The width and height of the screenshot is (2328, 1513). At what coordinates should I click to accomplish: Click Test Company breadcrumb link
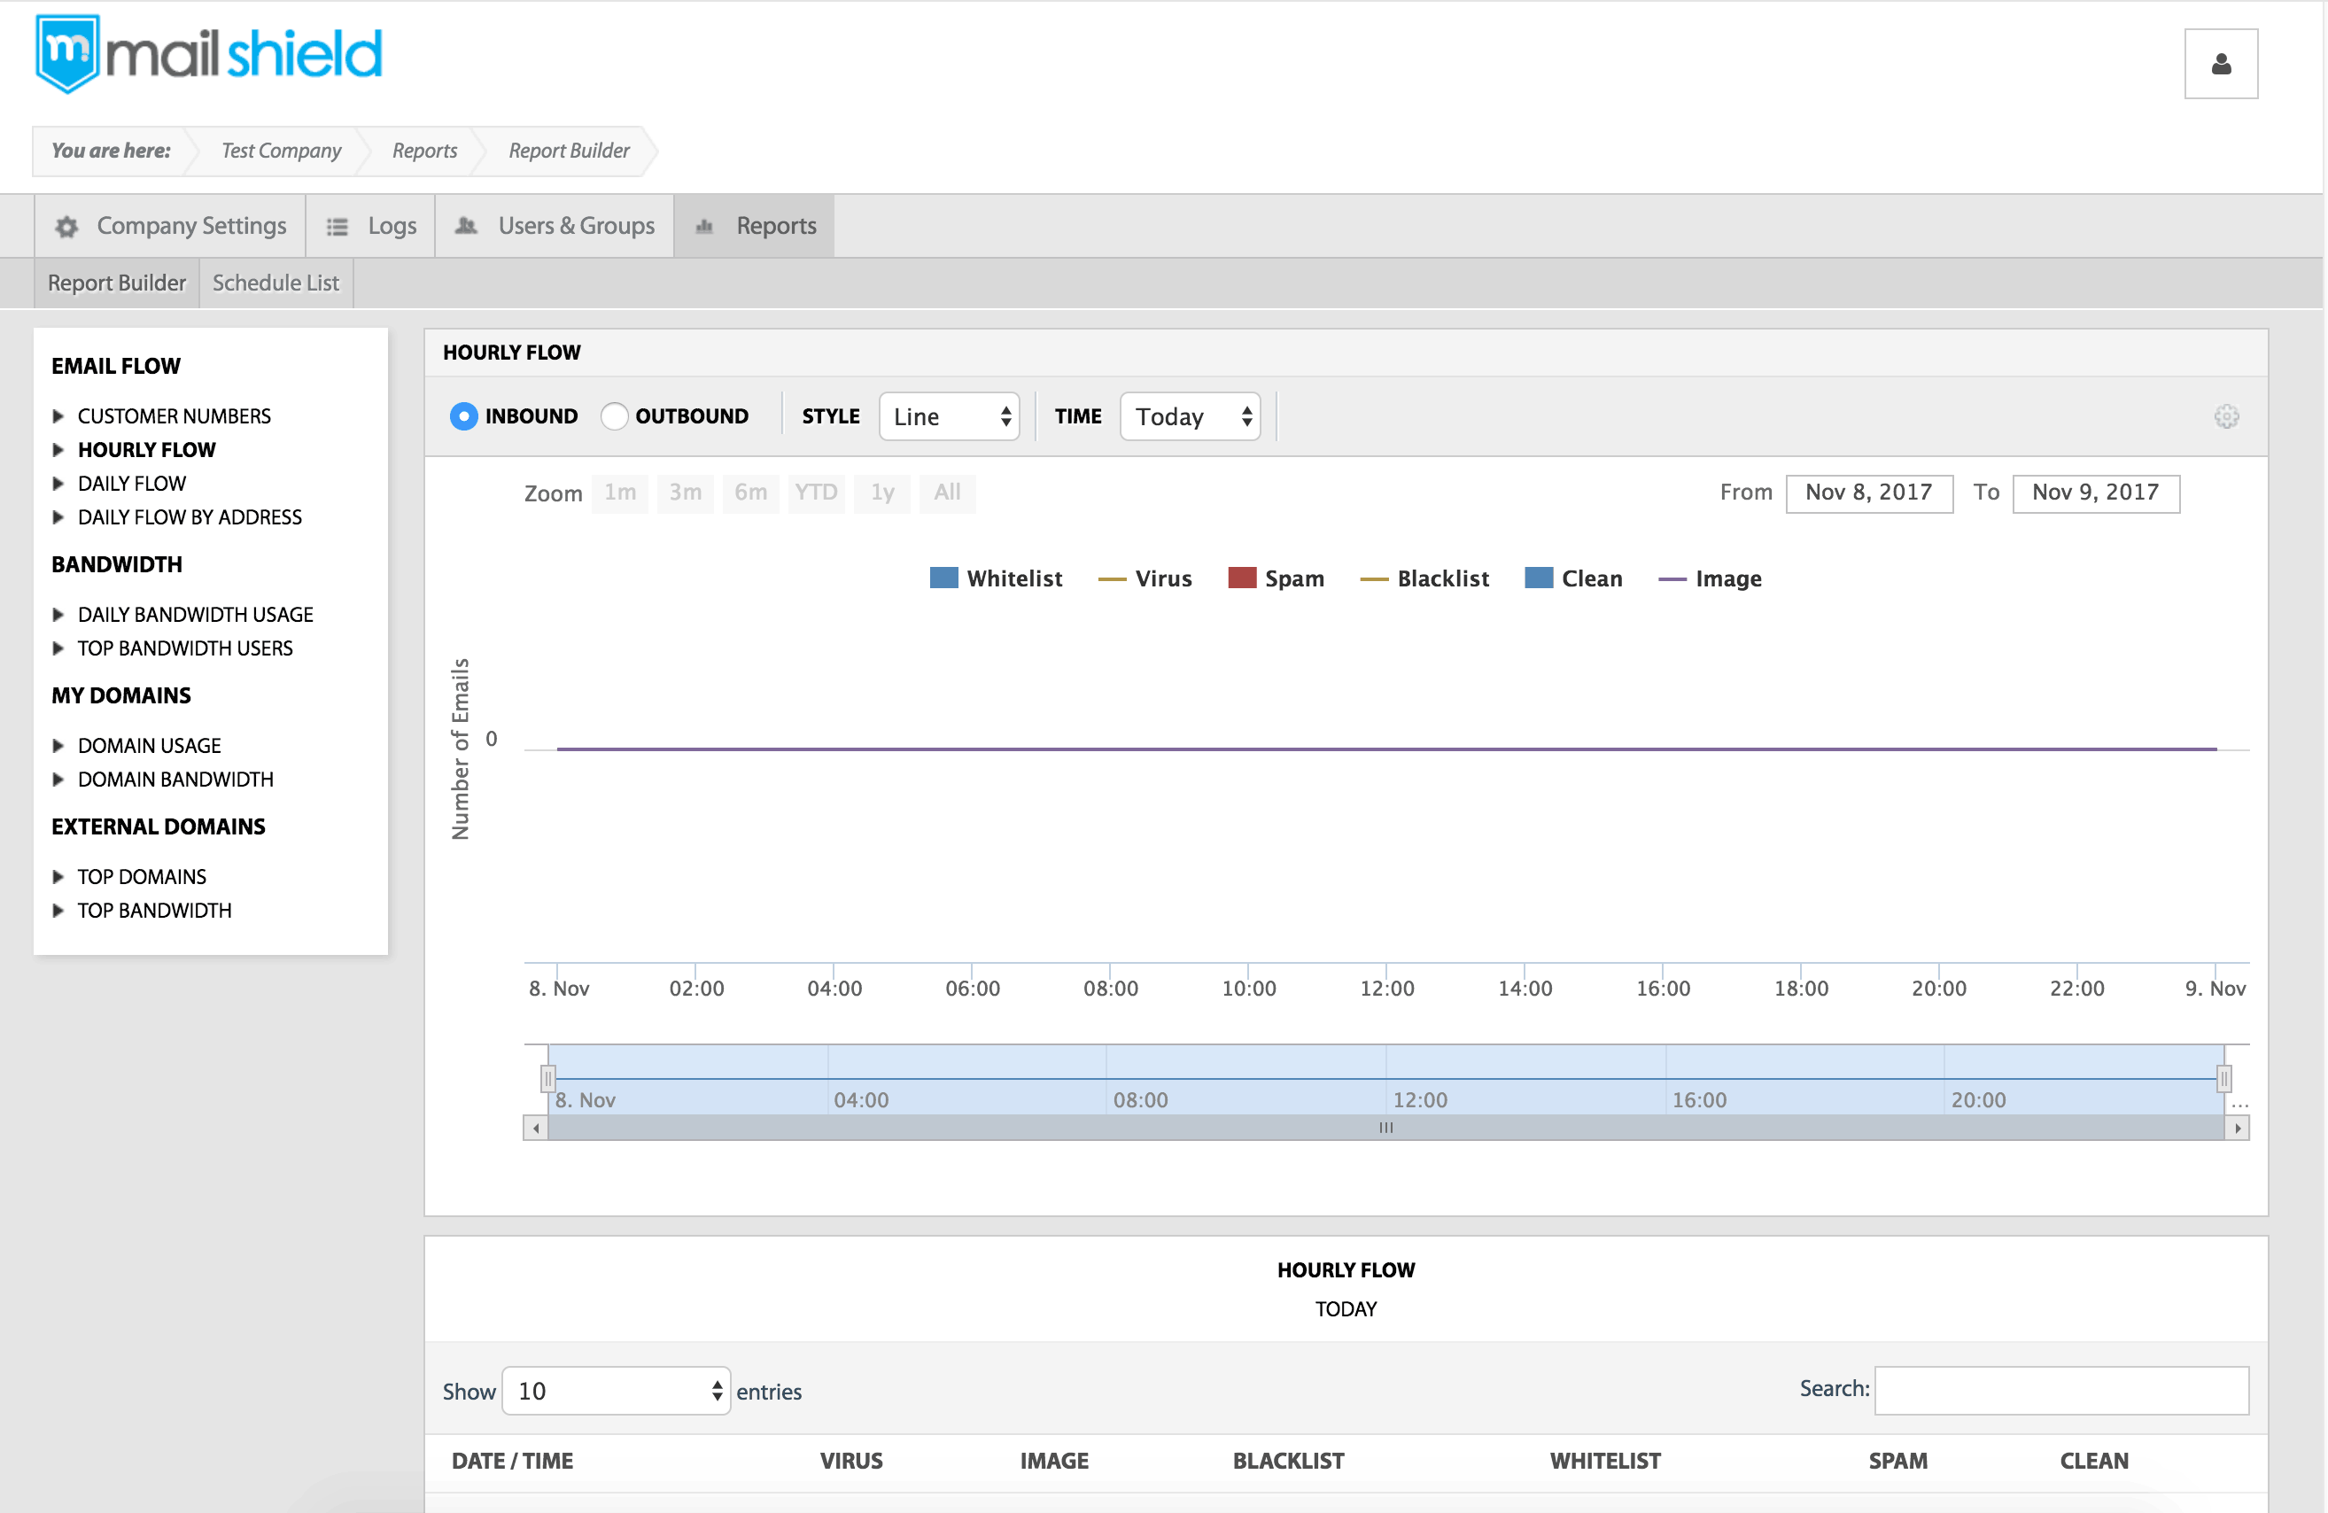[x=281, y=151]
